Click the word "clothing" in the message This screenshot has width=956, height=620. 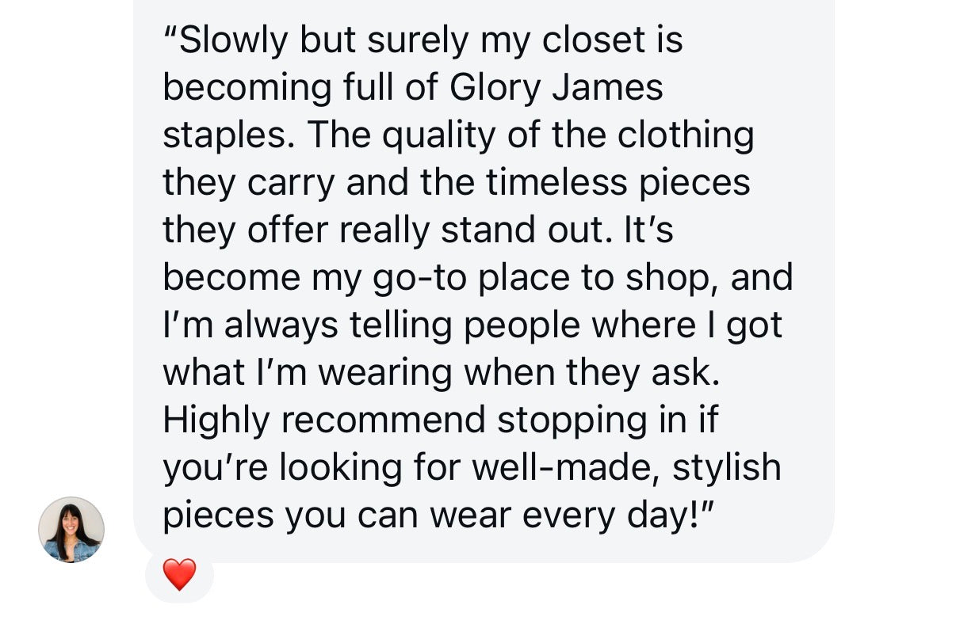(x=686, y=135)
